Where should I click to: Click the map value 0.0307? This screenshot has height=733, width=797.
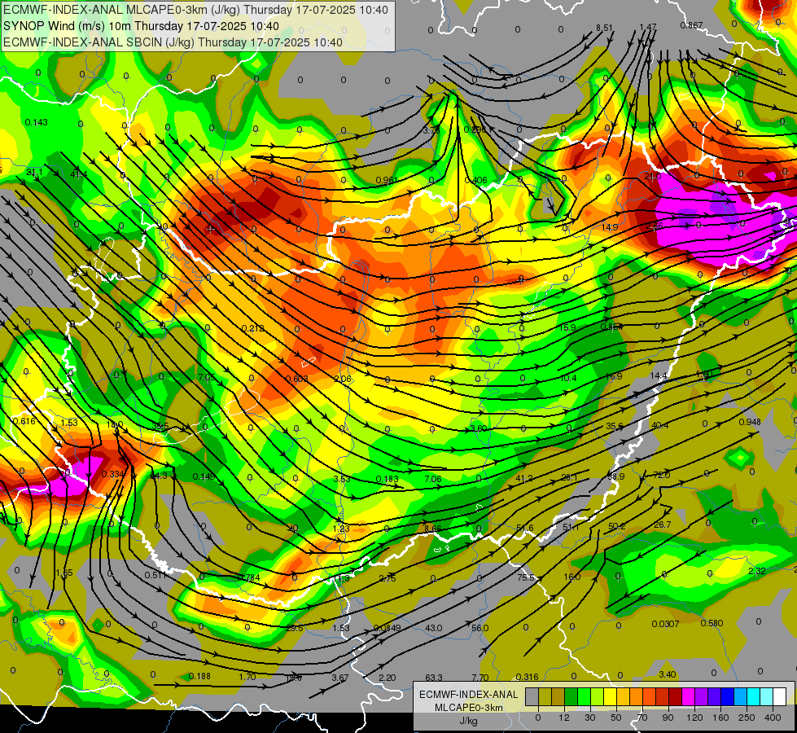point(665,624)
